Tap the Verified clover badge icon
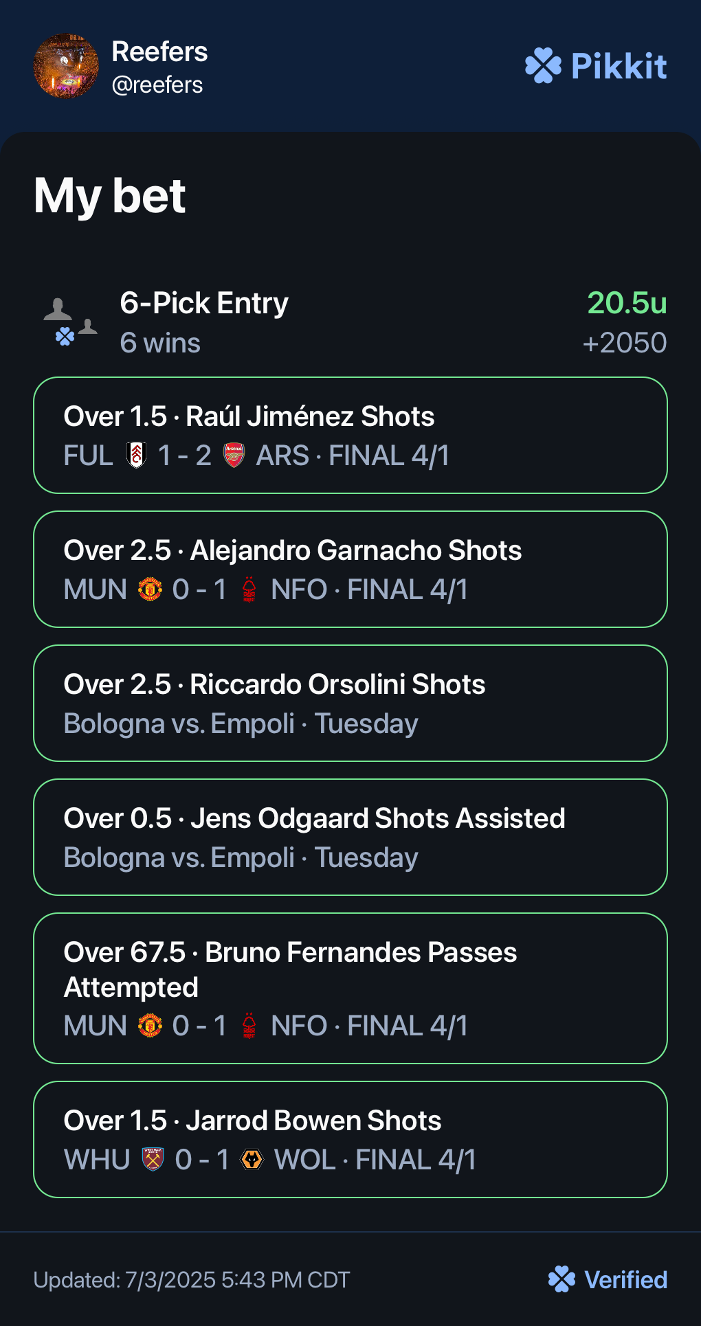The image size is (701, 1326). point(561,1279)
